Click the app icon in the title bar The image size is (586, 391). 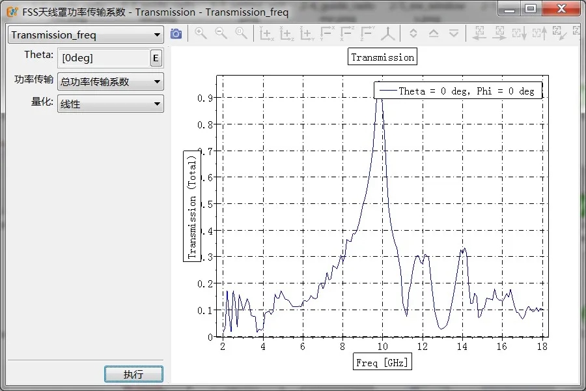(x=12, y=12)
